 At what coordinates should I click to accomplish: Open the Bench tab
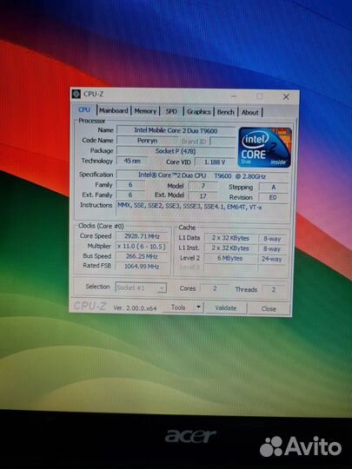click(x=225, y=112)
